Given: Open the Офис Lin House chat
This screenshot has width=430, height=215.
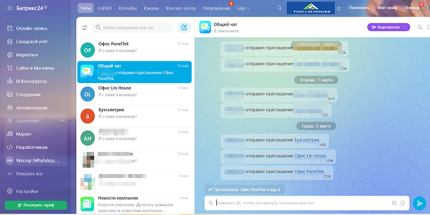Looking at the screenshot, I should [134, 94].
